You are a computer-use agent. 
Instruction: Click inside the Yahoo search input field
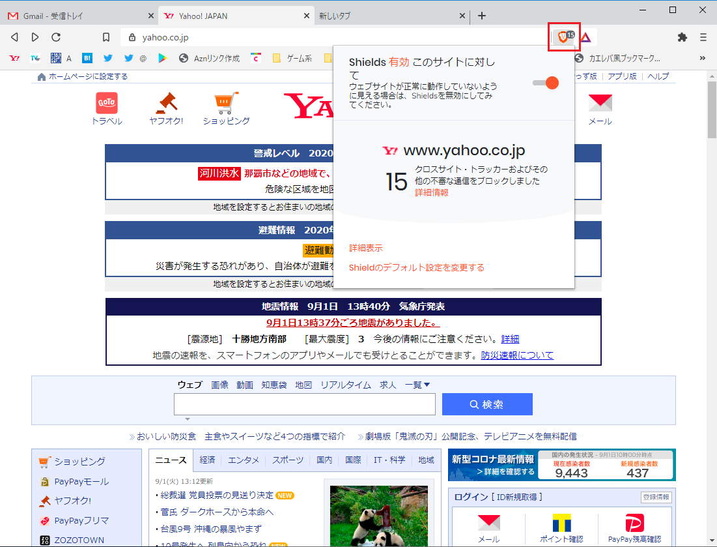tap(304, 404)
